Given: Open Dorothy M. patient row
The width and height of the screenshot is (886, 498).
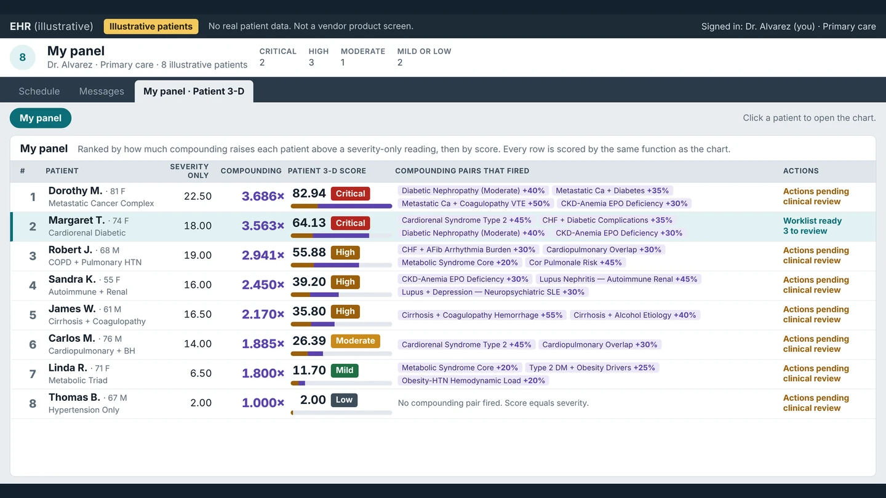Looking at the screenshot, I should [x=443, y=197].
